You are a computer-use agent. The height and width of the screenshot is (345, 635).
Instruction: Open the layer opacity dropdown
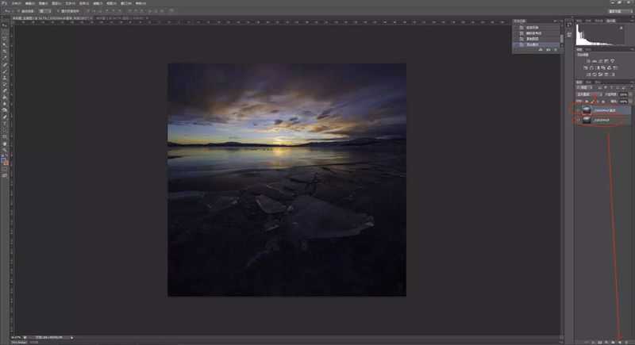(x=624, y=94)
